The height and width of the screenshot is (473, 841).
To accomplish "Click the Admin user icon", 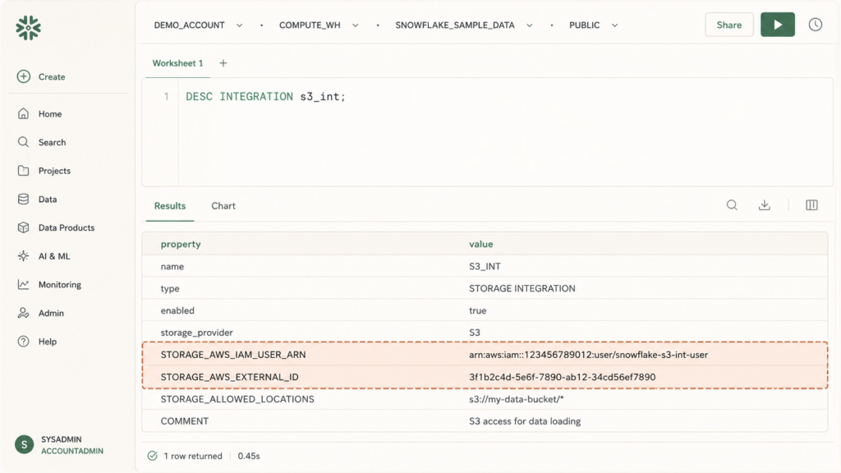I will (24, 313).
